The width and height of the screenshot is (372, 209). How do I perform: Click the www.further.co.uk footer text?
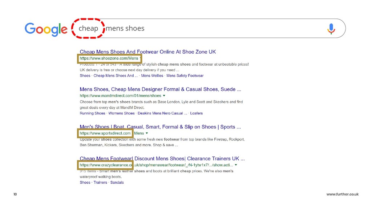click(343, 194)
